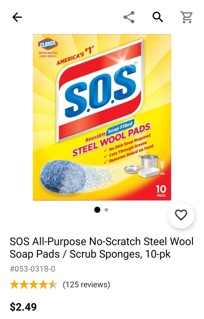Switch to the second image carousel dot
Screen dimensions: 204x319
pos(107,209)
